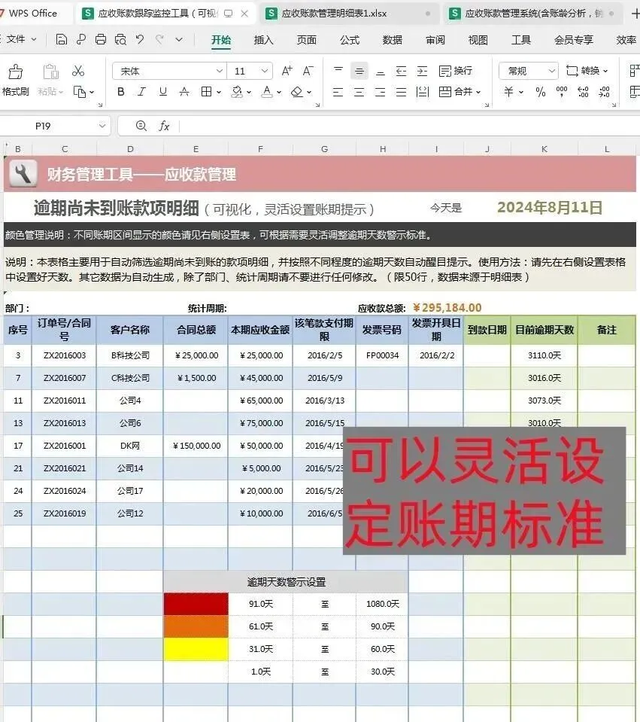
Task: Open the 会员专享 tab
Action: tap(573, 40)
